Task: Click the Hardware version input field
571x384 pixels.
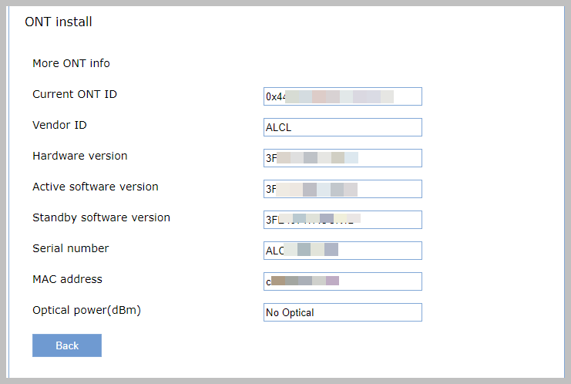Action: 343,158
